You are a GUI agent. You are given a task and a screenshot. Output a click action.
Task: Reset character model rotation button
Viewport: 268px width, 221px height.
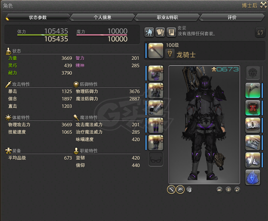[237, 190]
